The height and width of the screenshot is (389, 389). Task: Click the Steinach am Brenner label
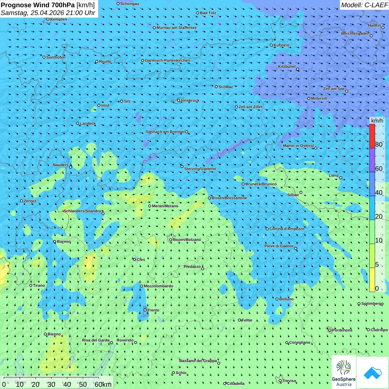click(x=165, y=132)
